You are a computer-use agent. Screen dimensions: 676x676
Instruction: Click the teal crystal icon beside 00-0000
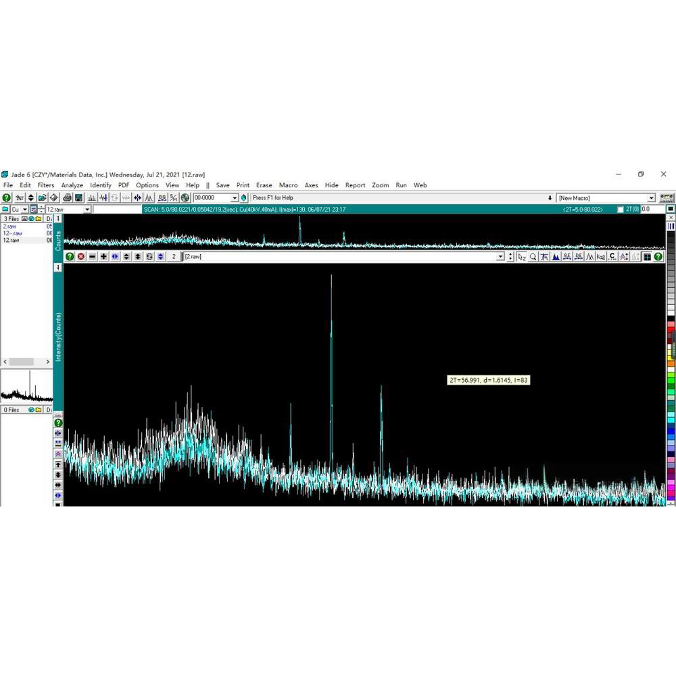click(x=244, y=198)
